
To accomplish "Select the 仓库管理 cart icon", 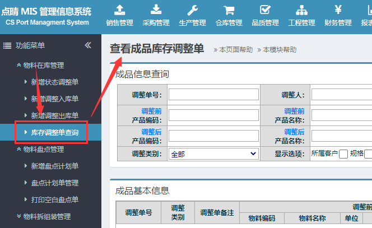I will (x=229, y=10).
